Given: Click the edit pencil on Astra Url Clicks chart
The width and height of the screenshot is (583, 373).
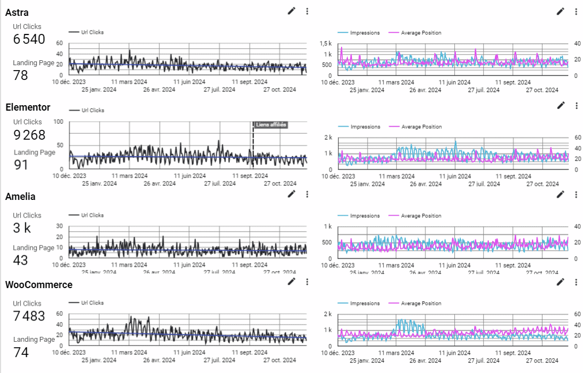Looking at the screenshot, I should [x=291, y=11].
